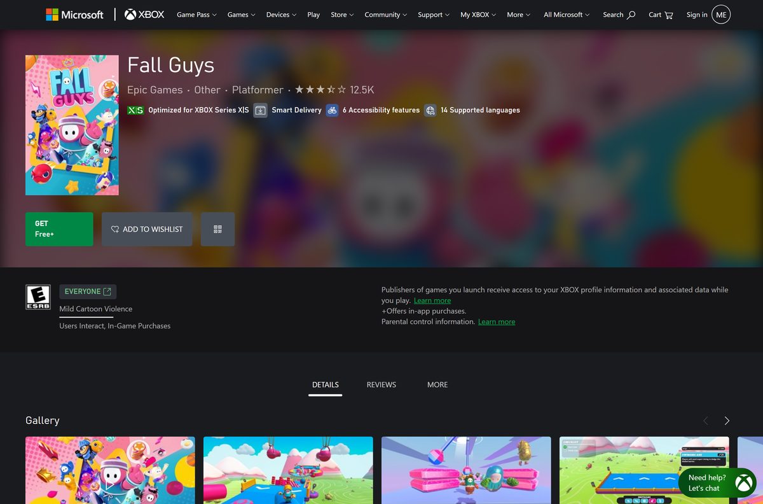Click Learn more about parental controls
763x504 pixels.
[x=497, y=322]
